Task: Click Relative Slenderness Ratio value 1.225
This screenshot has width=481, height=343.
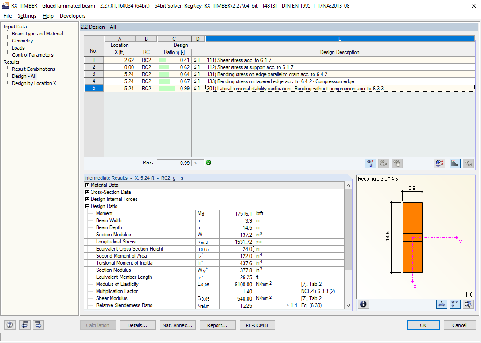Action: (x=236, y=306)
